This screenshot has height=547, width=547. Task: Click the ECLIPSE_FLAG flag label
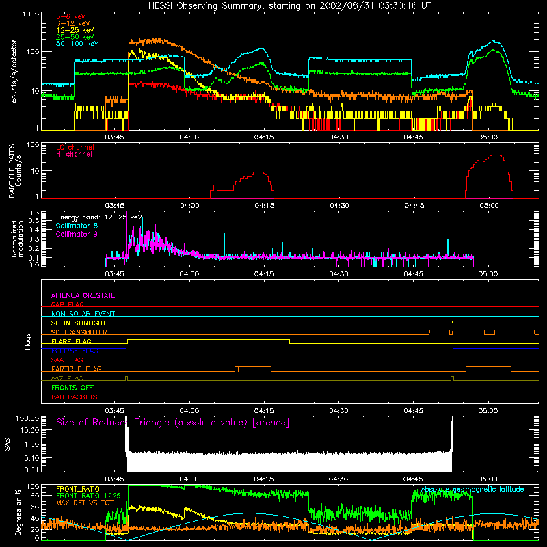[x=75, y=351]
